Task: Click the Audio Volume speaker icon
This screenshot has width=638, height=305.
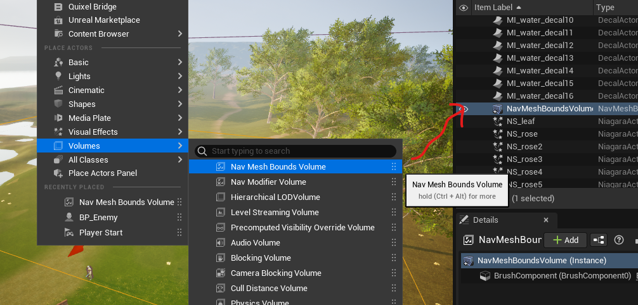Action: tap(221, 242)
